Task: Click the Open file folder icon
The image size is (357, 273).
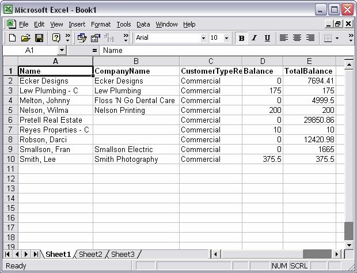Action: pos(25,38)
